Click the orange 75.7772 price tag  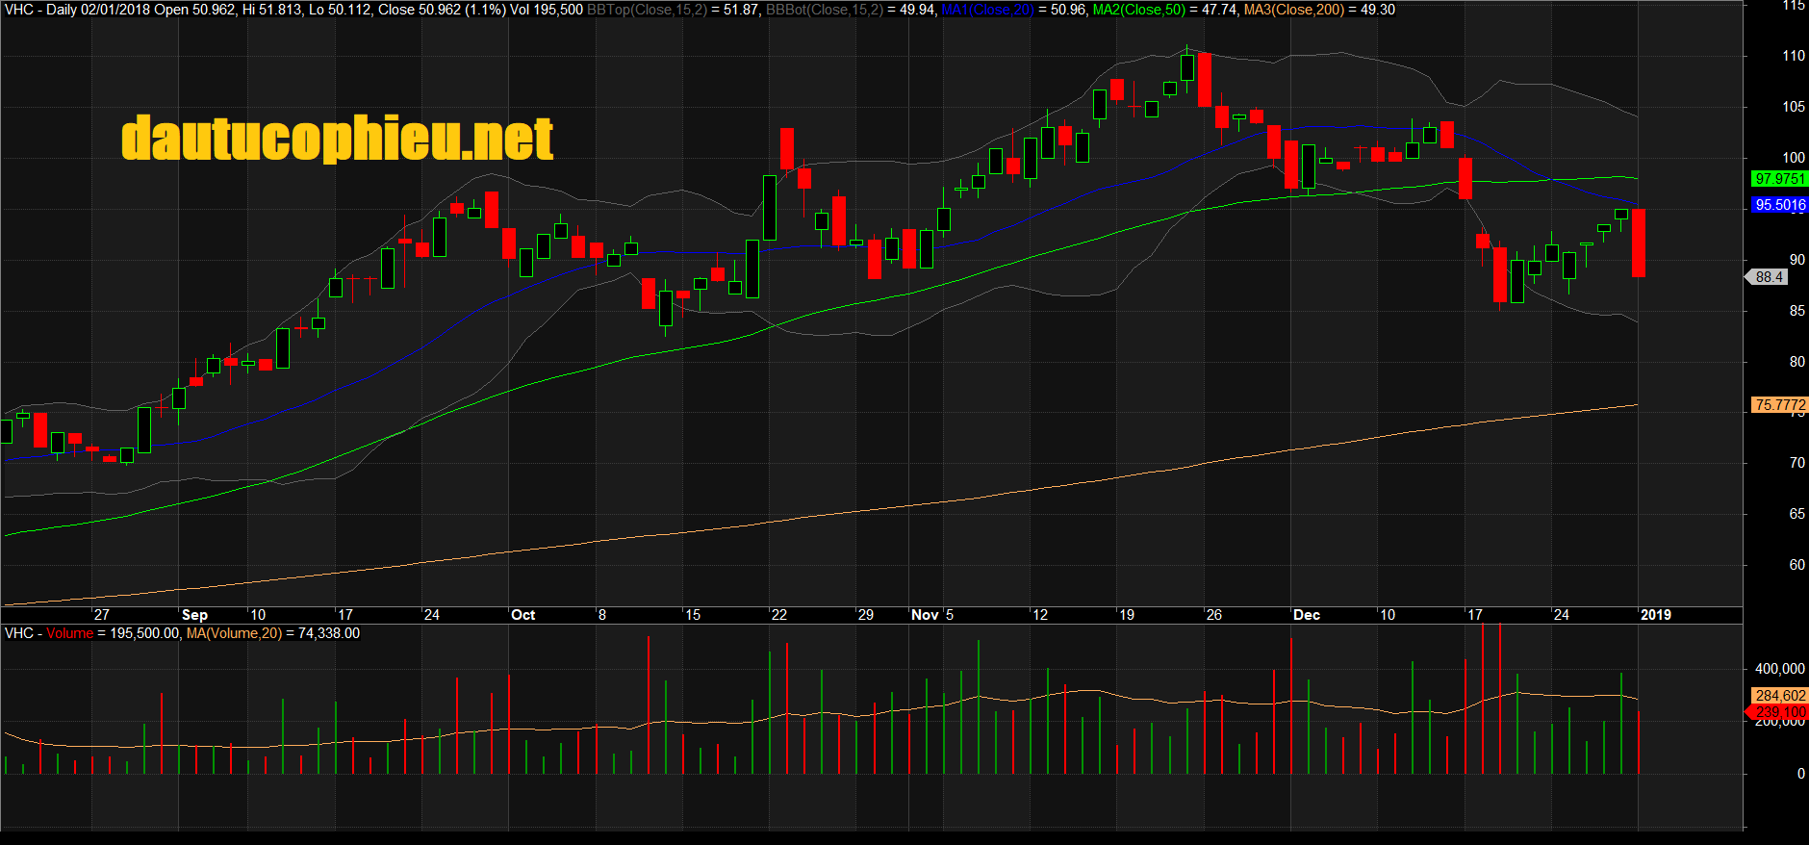click(1779, 405)
